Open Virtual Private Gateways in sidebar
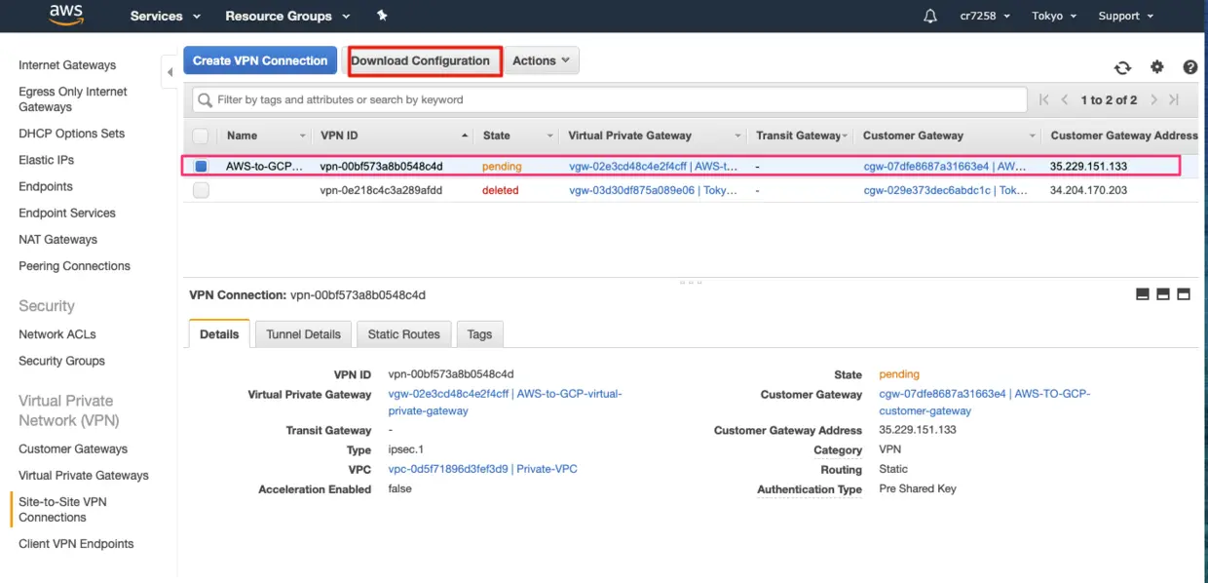 coord(84,476)
